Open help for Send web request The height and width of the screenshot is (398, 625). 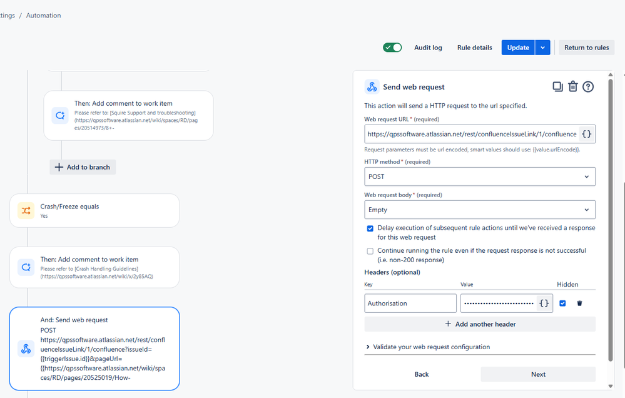tap(588, 86)
